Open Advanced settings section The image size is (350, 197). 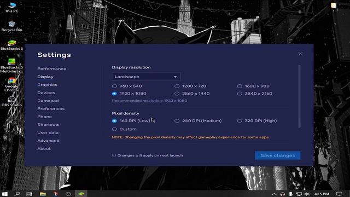tap(48, 141)
